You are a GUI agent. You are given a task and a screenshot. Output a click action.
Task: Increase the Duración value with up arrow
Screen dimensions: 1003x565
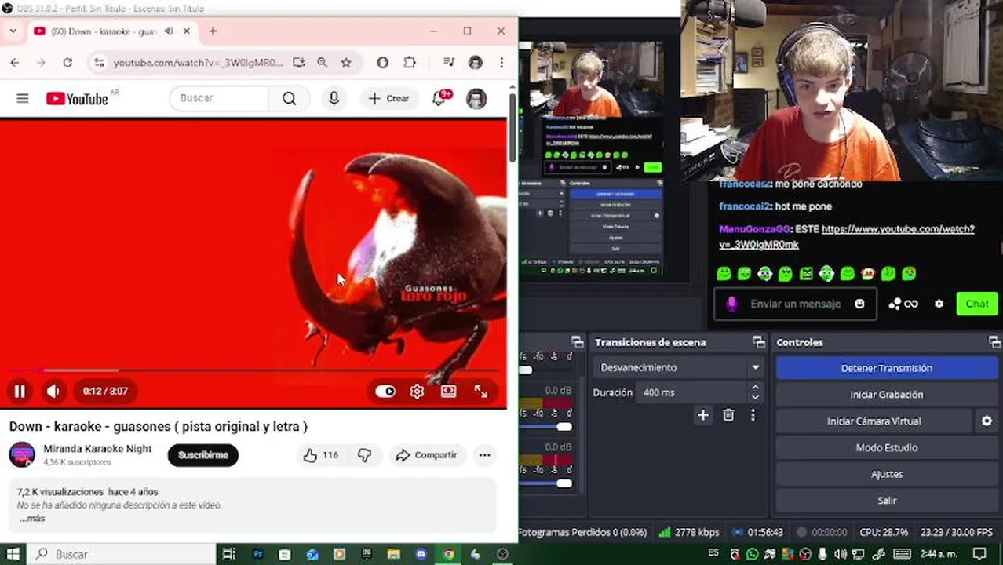tap(755, 387)
